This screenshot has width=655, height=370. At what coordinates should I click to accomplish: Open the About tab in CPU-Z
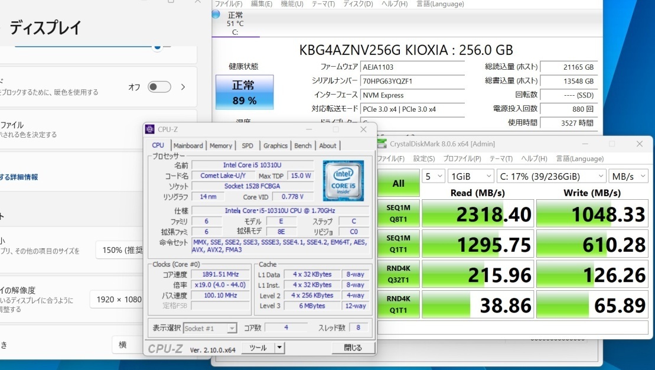click(327, 145)
